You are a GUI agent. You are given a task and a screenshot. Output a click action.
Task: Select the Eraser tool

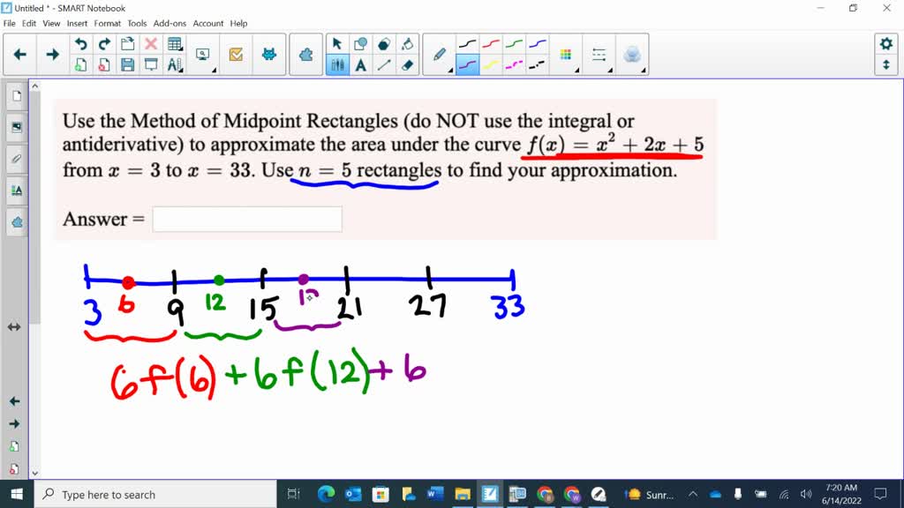coord(409,63)
